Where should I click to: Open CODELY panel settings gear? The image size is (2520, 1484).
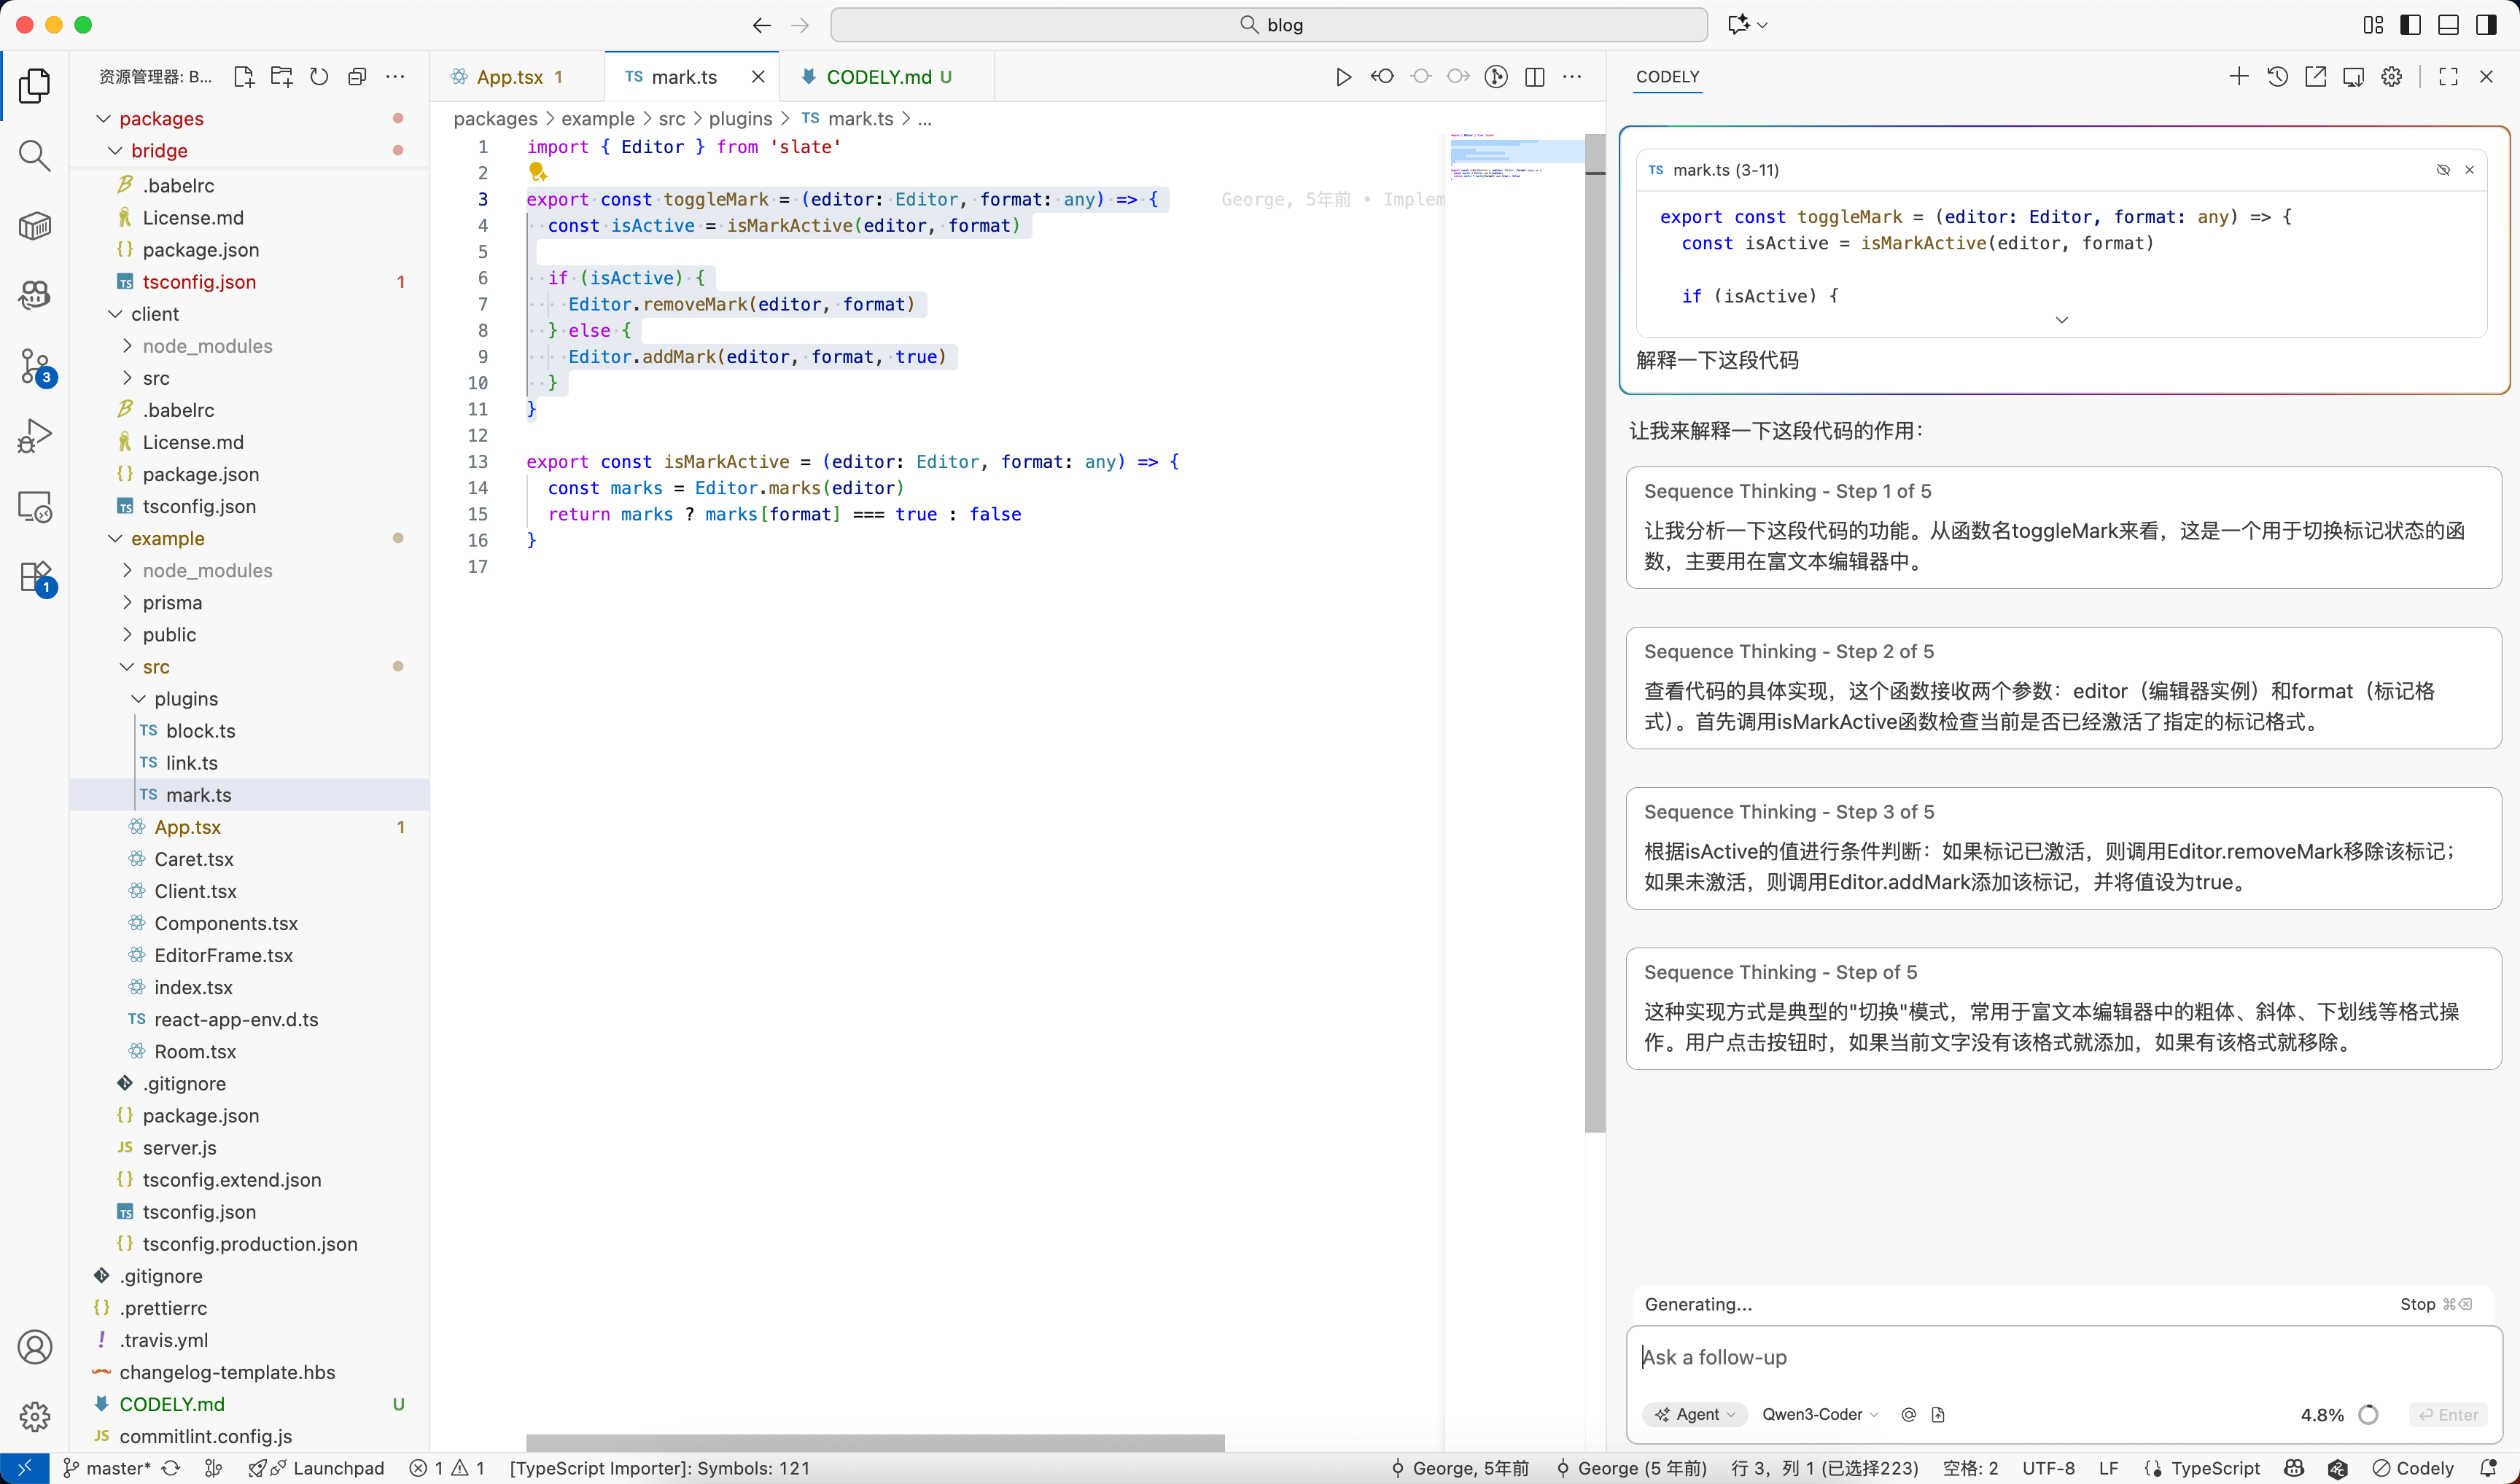pyautogui.click(x=2391, y=77)
